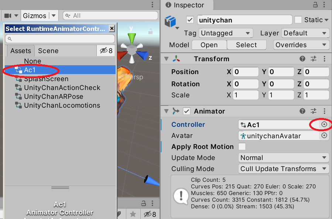
Task: Collapse the Transform component
Action: click(167, 59)
